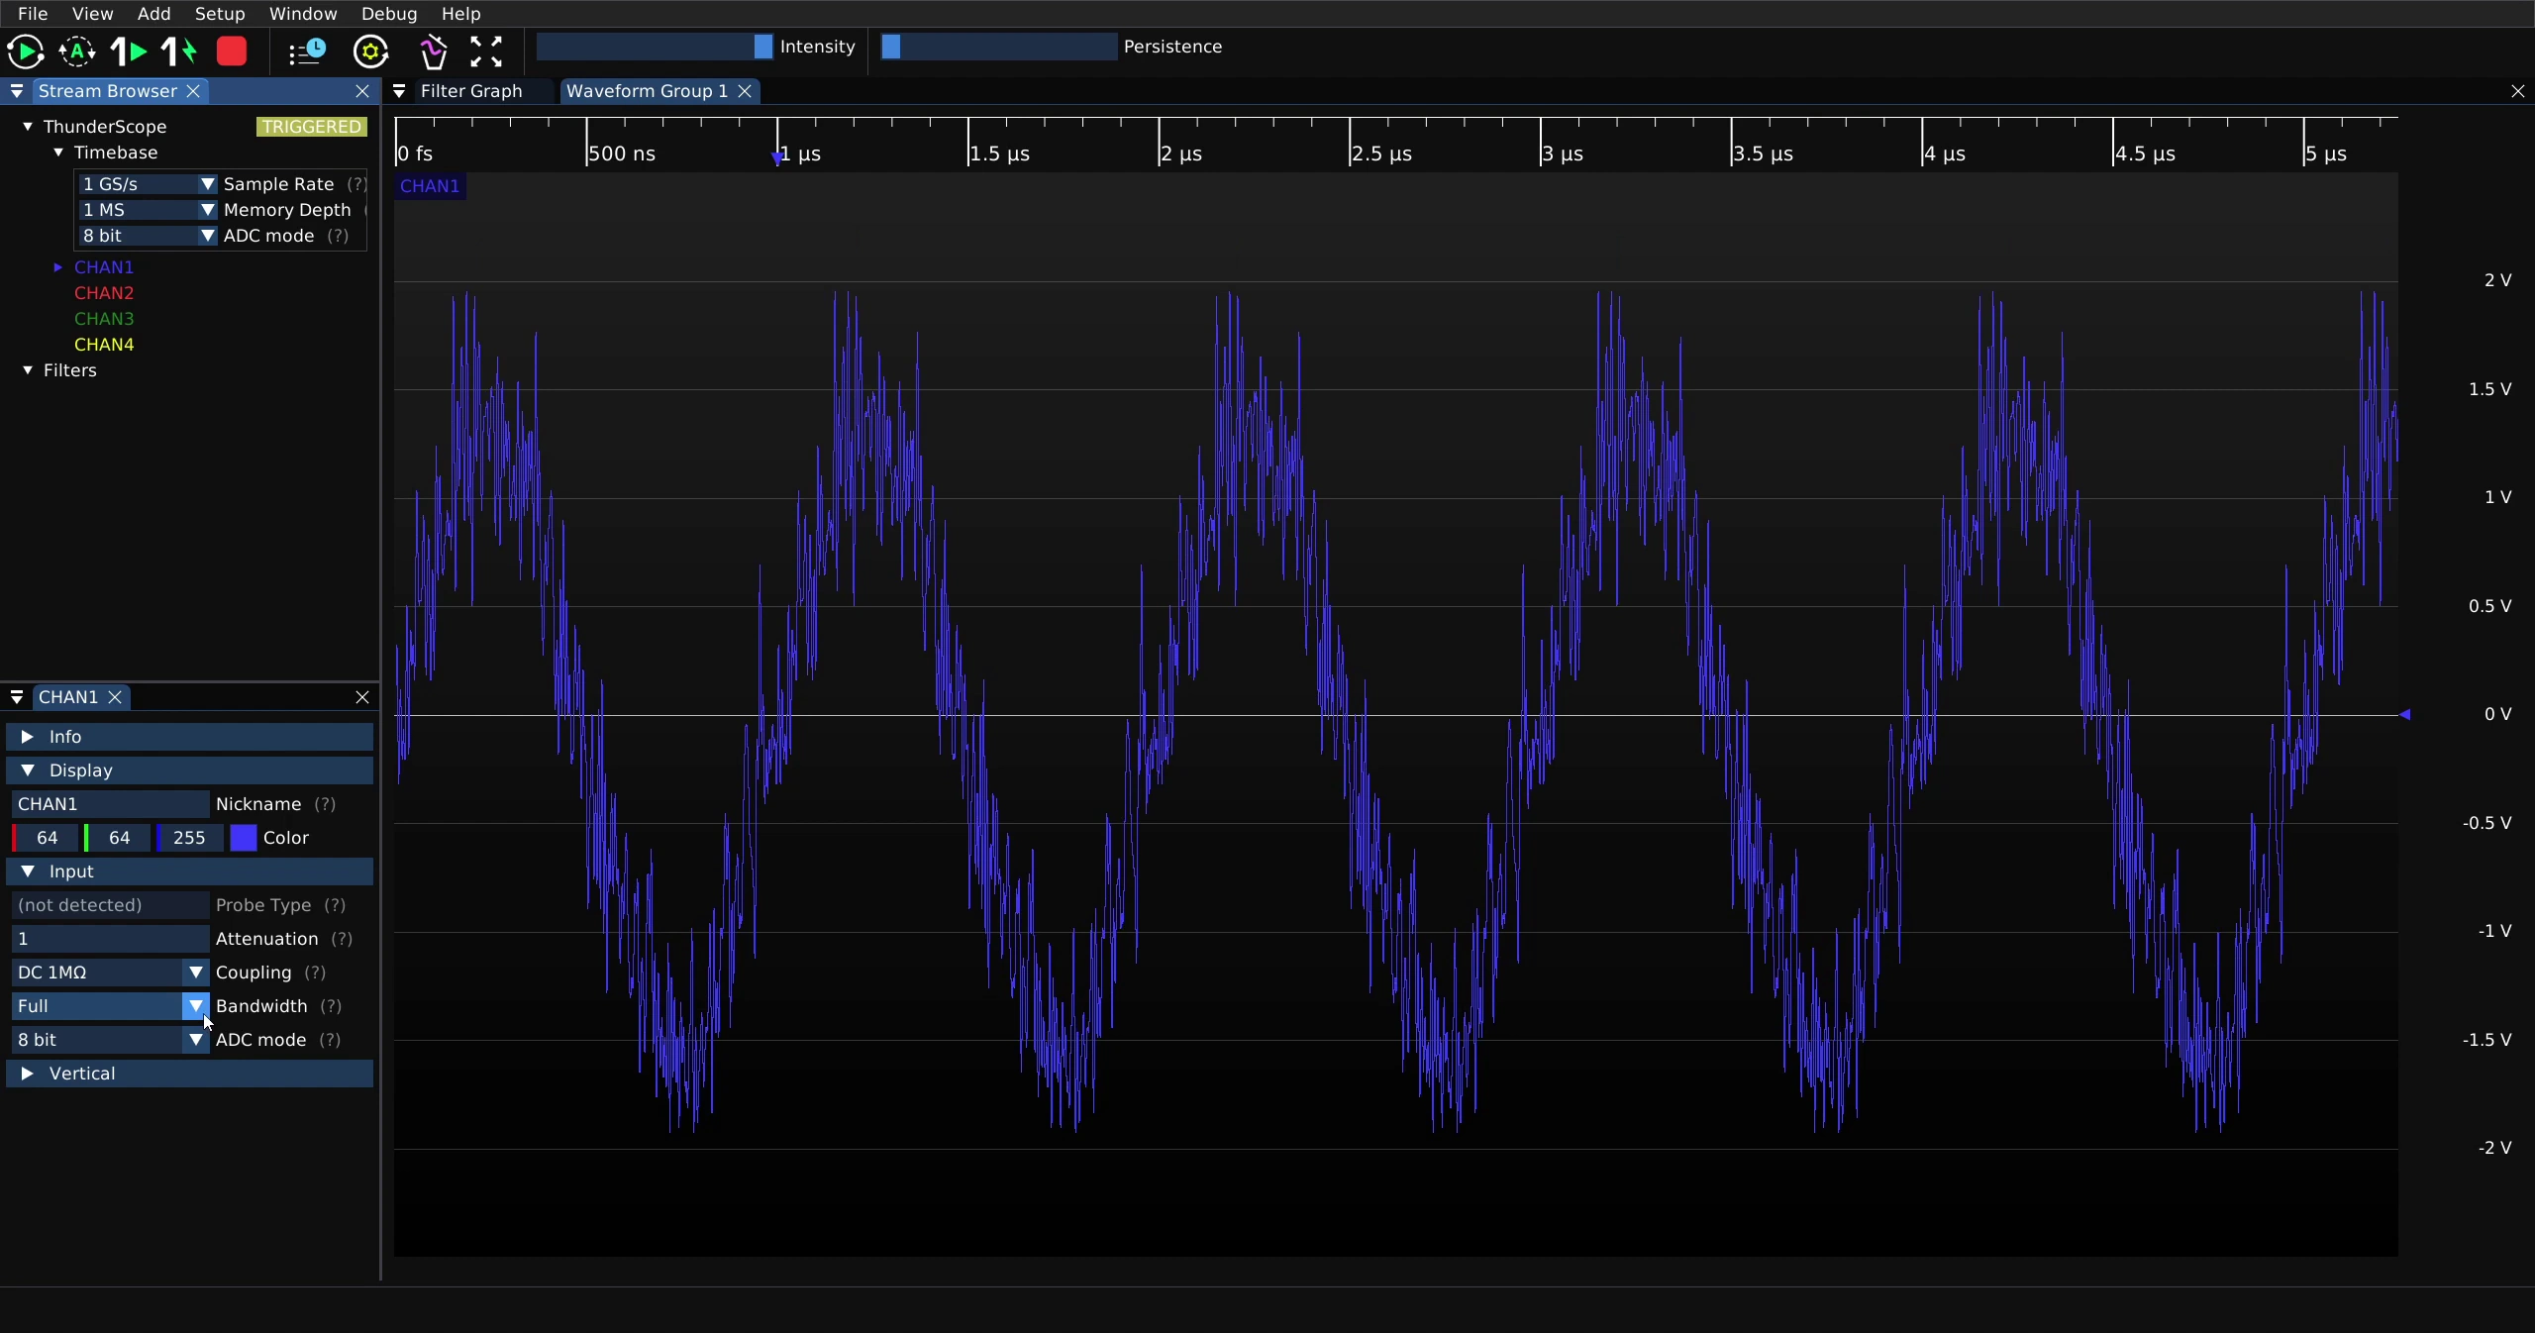Close the CHAN1 properties tab
The image size is (2535, 1333).
[116, 697]
